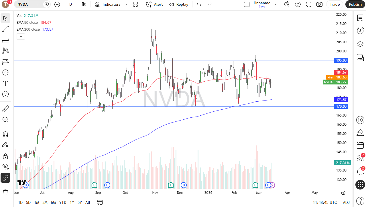This screenshot has height=207, width=366.
Task: Collapse the indicator legend chevron
Action: (21, 36)
